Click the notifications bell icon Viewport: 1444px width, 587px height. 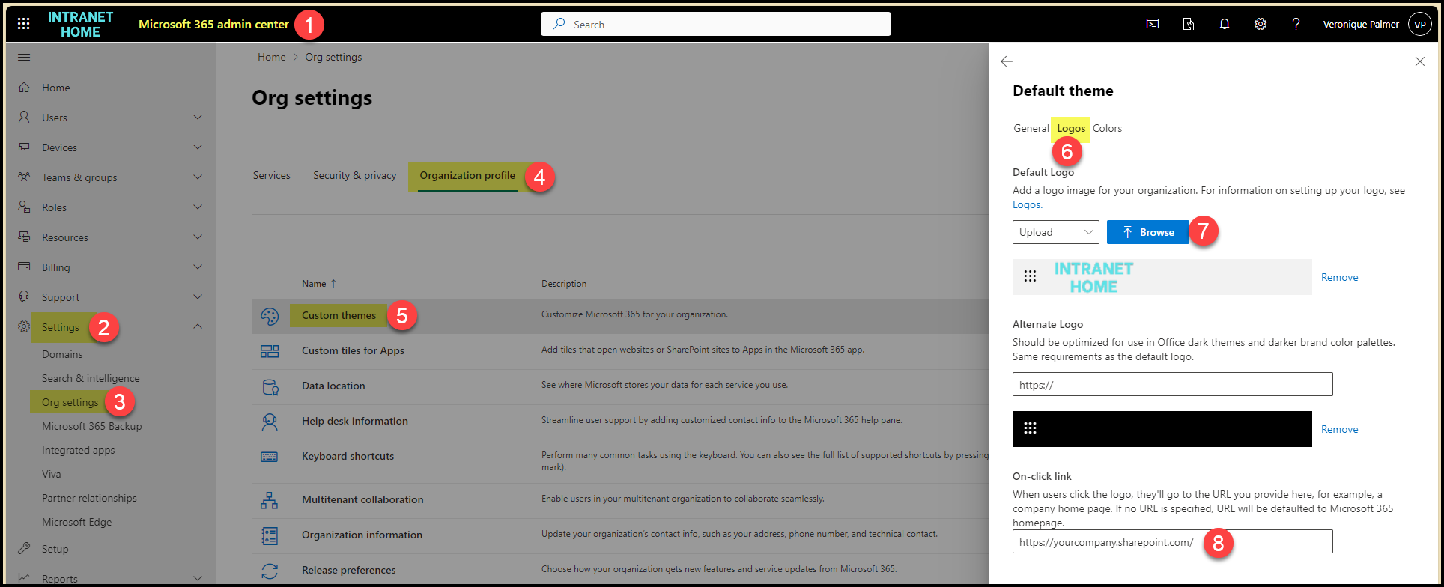(1225, 24)
